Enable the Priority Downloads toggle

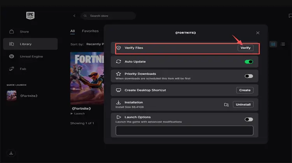click(x=249, y=76)
